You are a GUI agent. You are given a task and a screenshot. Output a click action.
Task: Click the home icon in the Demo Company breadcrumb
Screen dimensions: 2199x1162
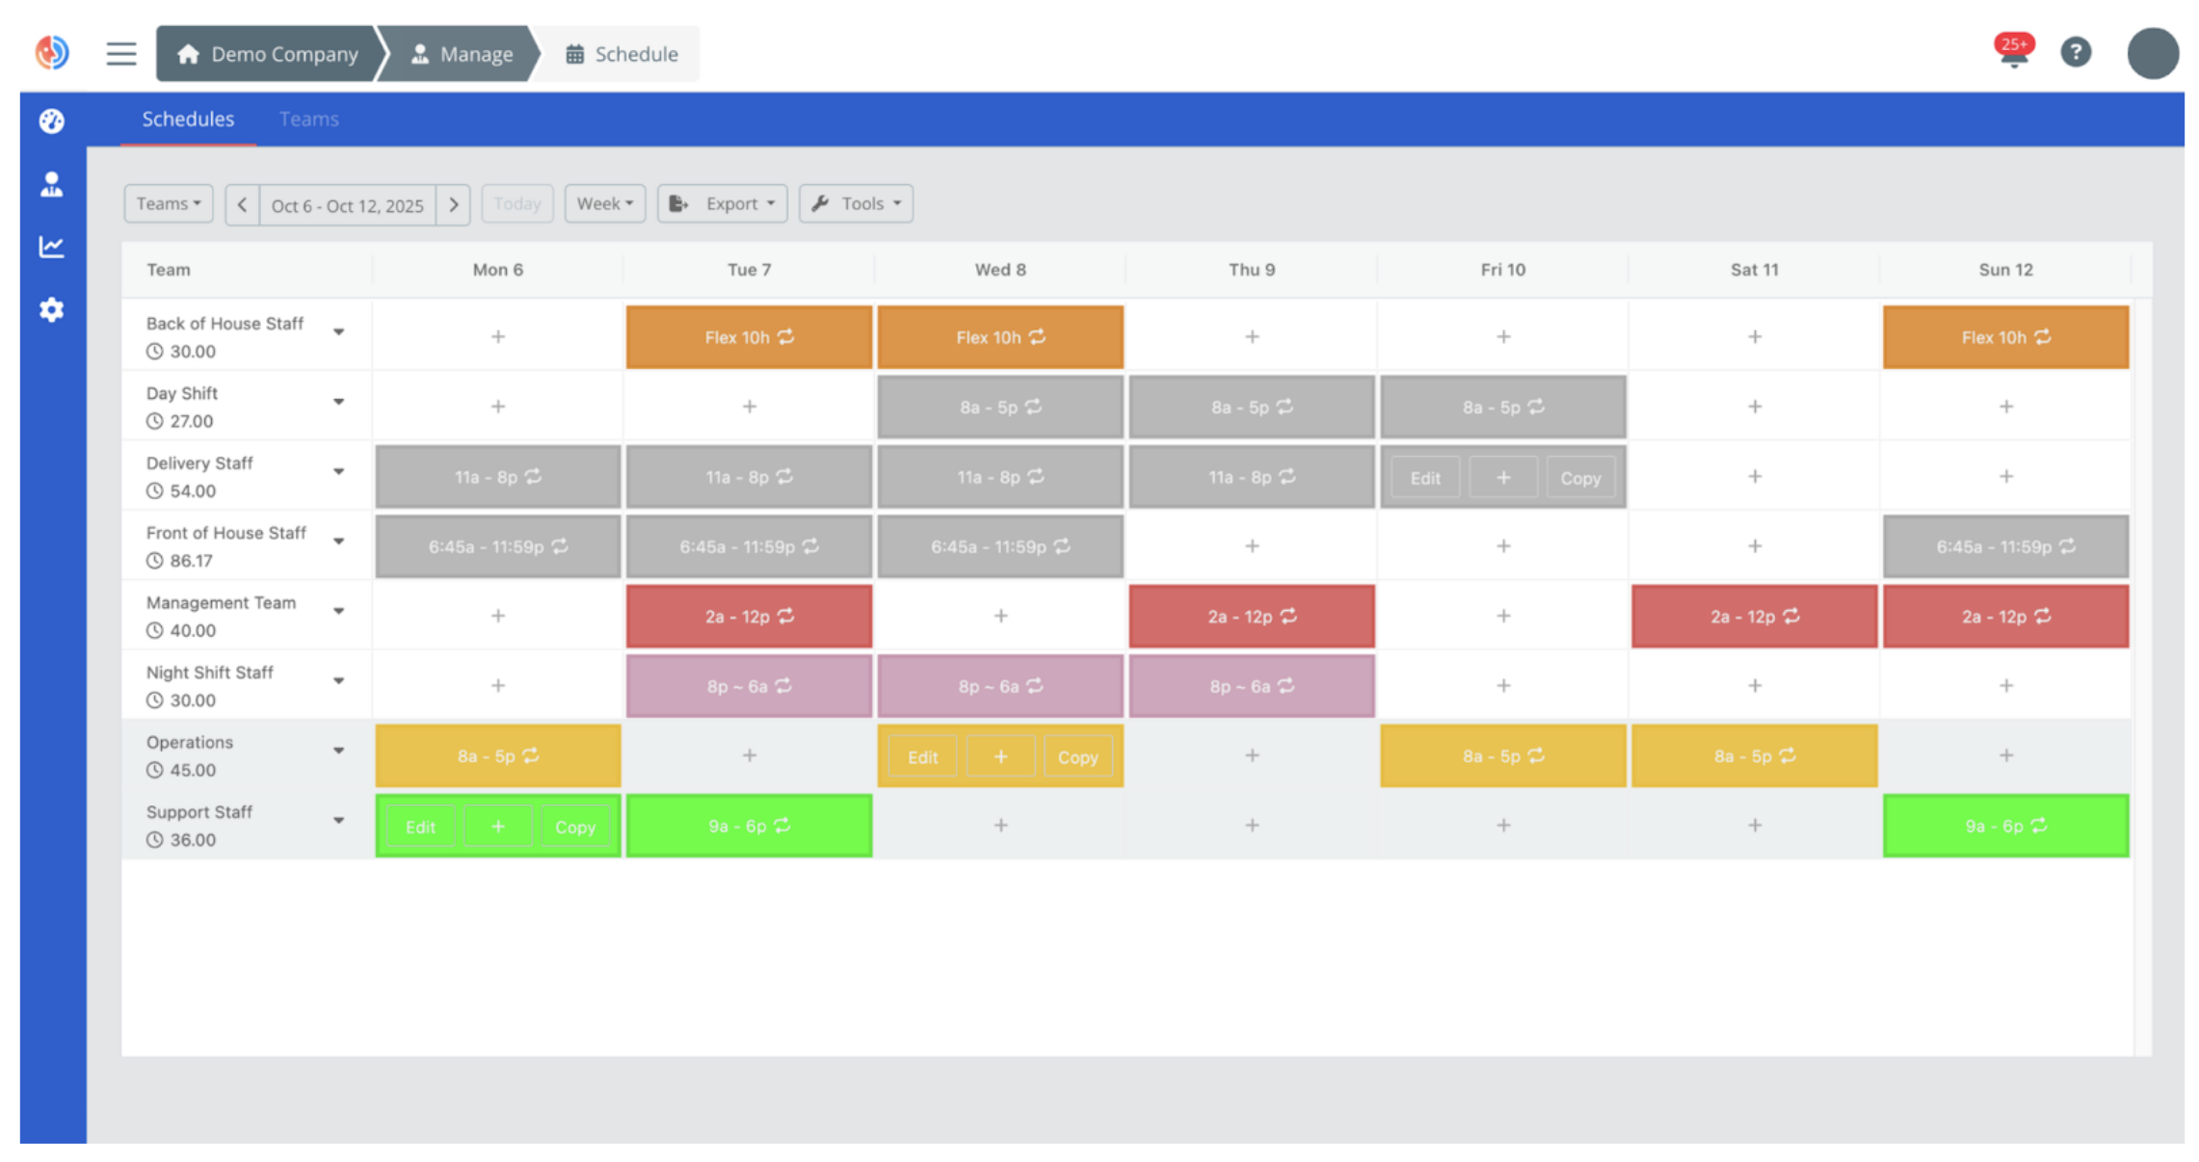188,53
